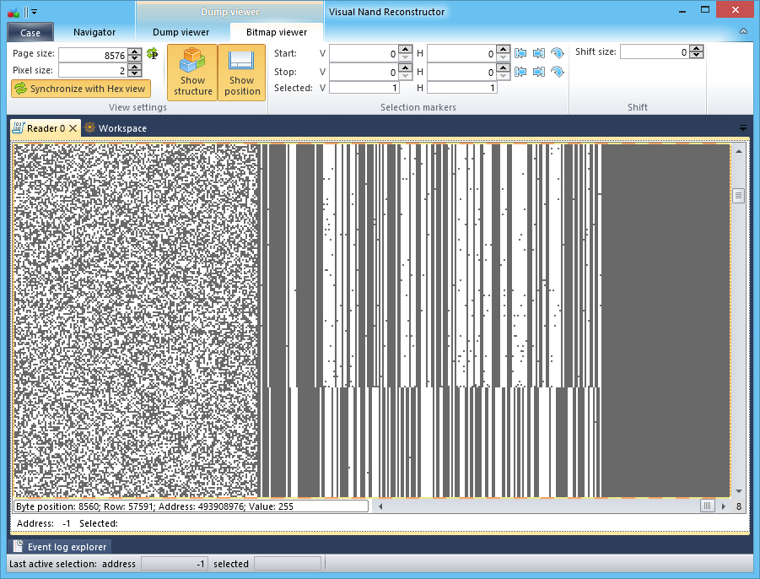The width and height of the screenshot is (760, 579).
Task: Click the Workspace tab gear icon
Action: coord(89,127)
